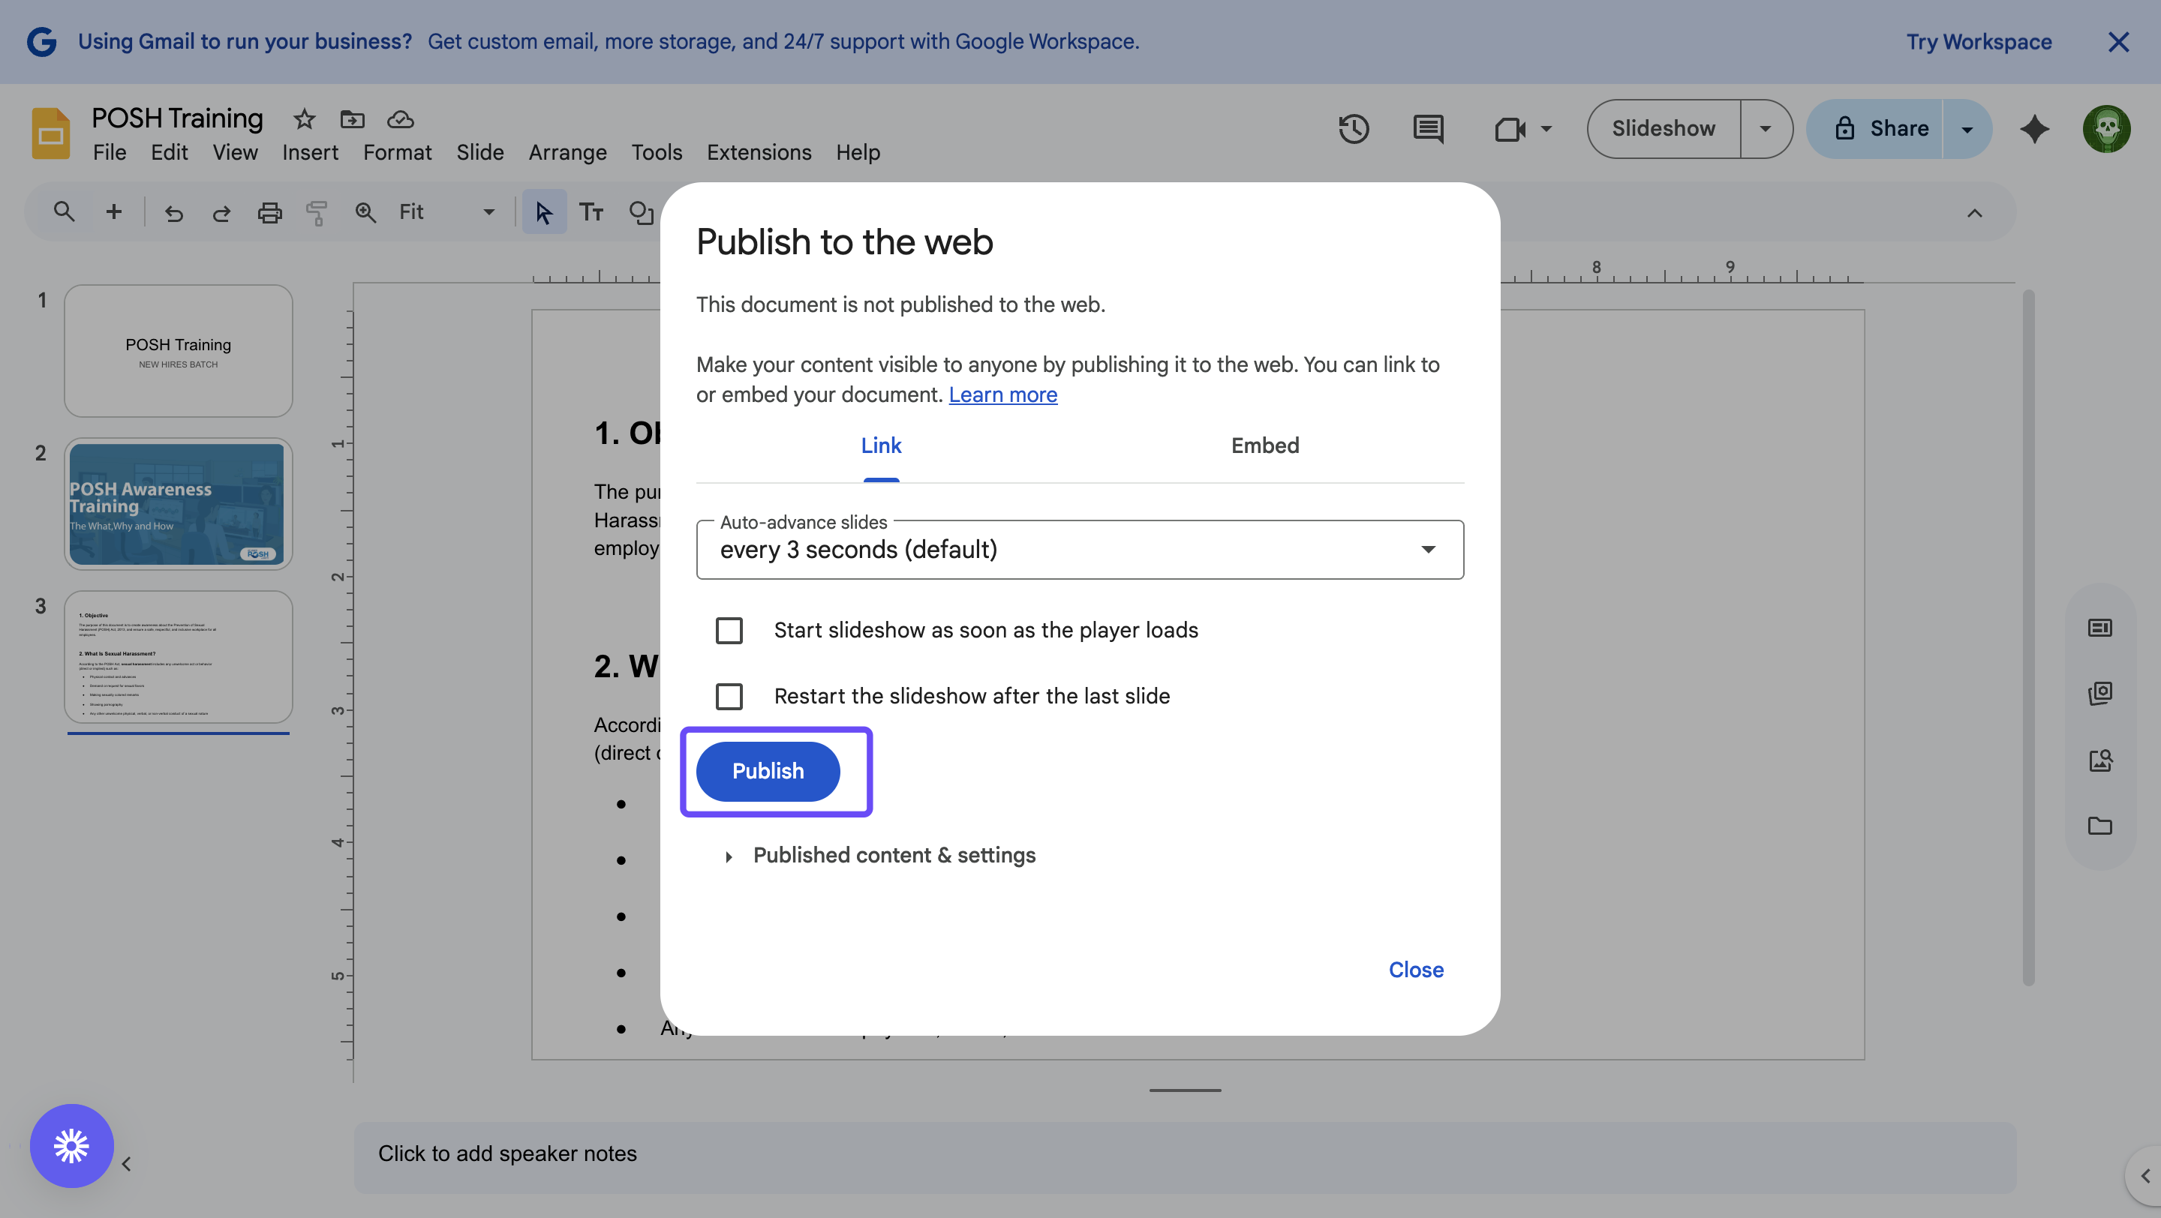Select the text box tool
Viewport: 2161px width, 1218px height.
pos(591,213)
